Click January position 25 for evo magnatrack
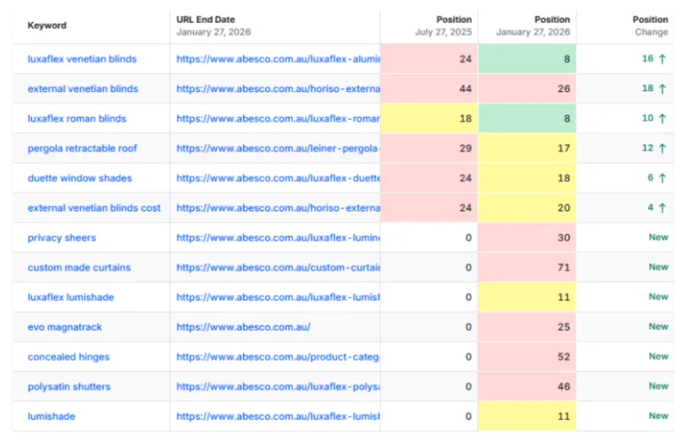Image resolution: width=684 pixels, height=442 pixels. pos(527,327)
